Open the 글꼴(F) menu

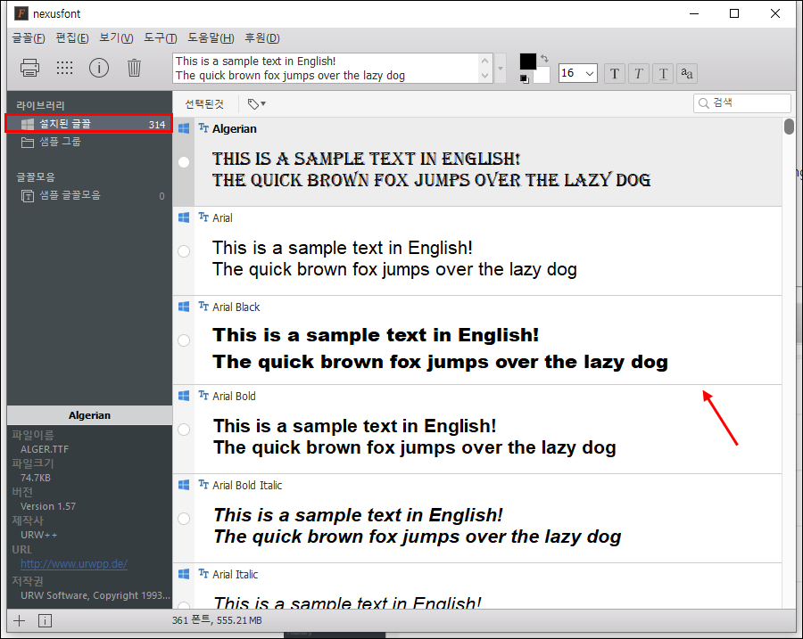[29, 38]
